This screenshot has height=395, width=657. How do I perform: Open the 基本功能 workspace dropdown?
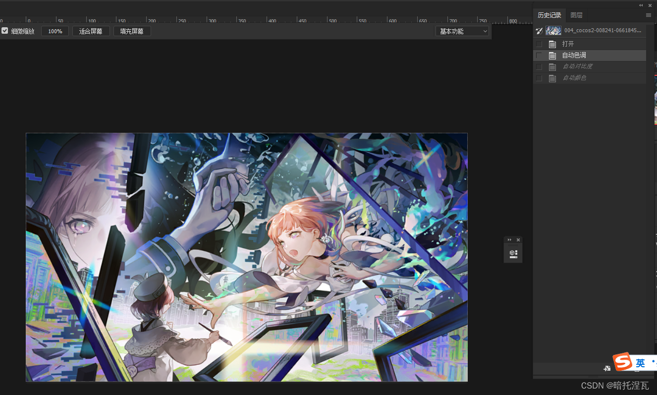[x=462, y=31]
